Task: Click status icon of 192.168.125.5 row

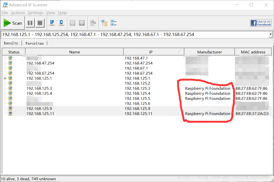Action: (10, 98)
